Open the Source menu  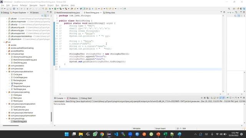[x=15, y=5]
